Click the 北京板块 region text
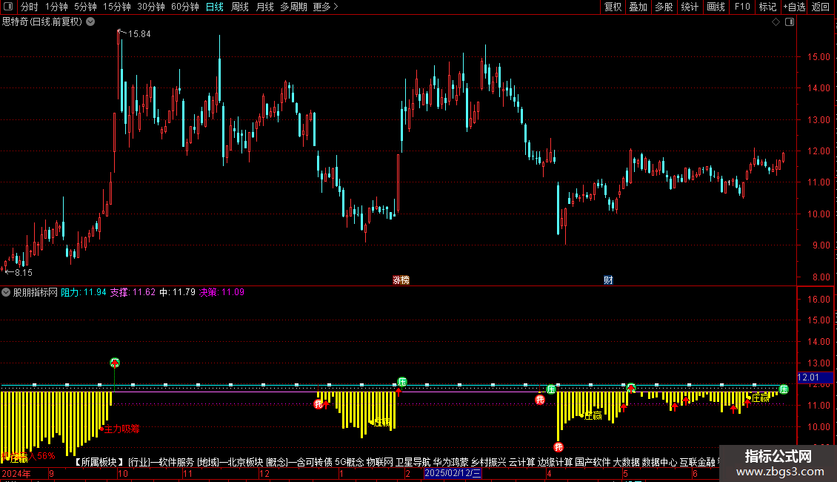Viewport: 837px width, 482px height. [x=246, y=462]
